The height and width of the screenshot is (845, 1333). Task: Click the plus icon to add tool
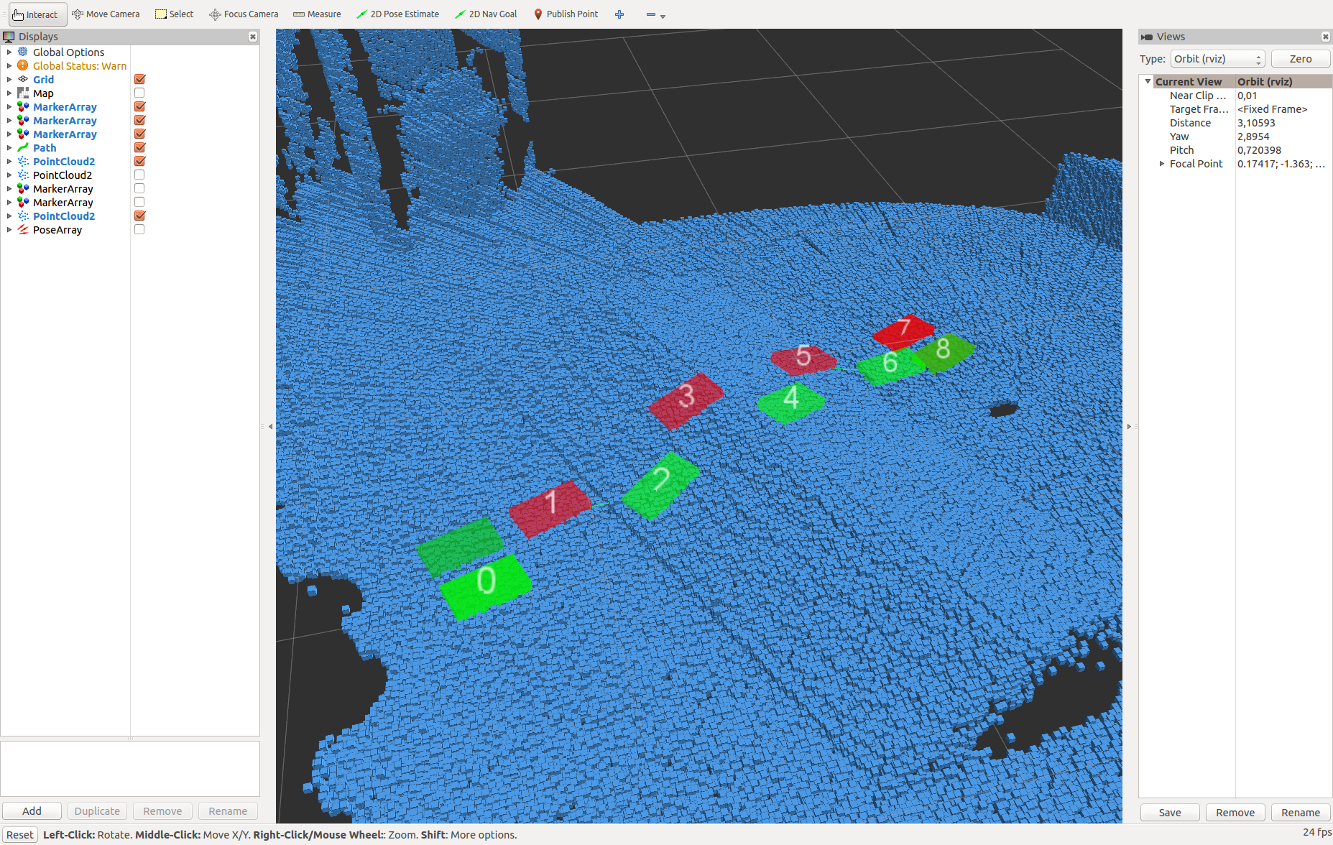coord(619,14)
